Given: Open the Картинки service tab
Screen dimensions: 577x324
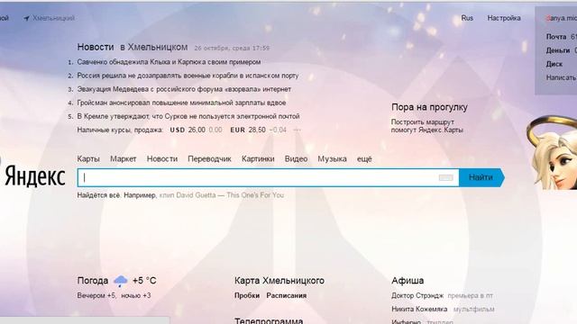Looking at the screenshot, I should (x=258, y=159).
